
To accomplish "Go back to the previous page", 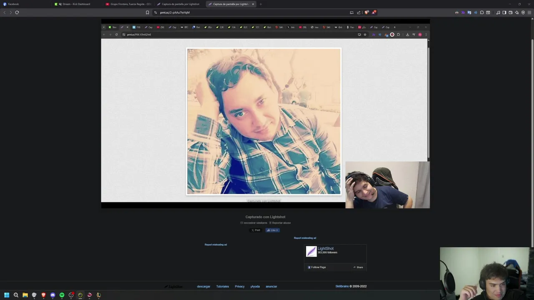I will click(5, 12).
